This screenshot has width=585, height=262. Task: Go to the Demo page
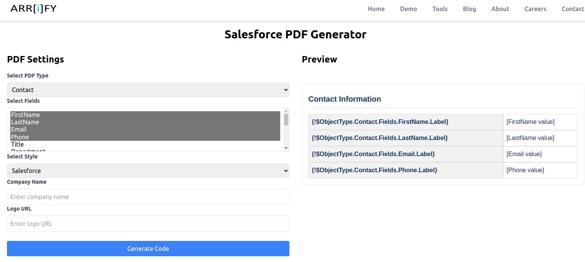click(408, 9)
